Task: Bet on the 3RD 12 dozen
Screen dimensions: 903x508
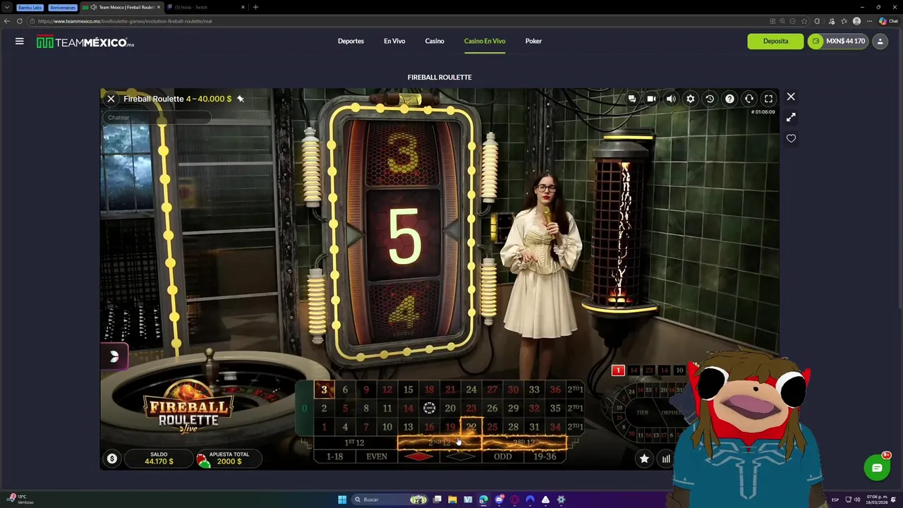Action: 523,442
